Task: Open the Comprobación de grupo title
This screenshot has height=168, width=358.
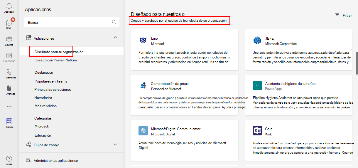Action: [x=170, y=84]
